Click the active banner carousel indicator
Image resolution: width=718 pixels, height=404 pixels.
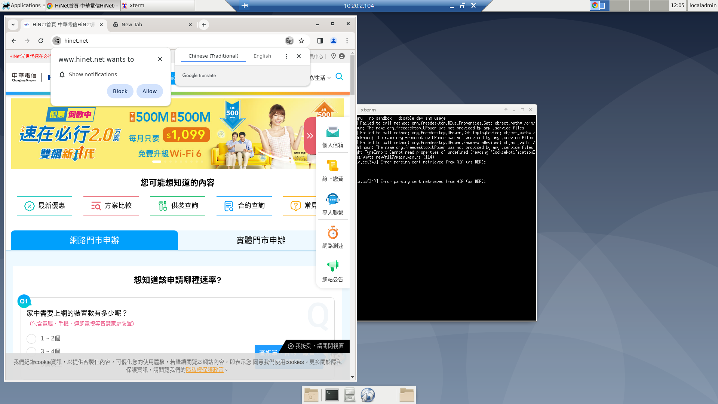[x=157, y=162]
